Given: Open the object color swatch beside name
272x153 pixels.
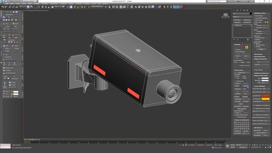Looking at the screenshot, I should pyautogui.click(x=251, y=14).
